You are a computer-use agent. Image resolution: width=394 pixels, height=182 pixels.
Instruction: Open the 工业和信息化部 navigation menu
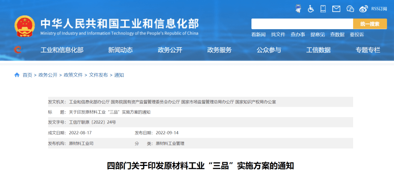coord(62,50)
